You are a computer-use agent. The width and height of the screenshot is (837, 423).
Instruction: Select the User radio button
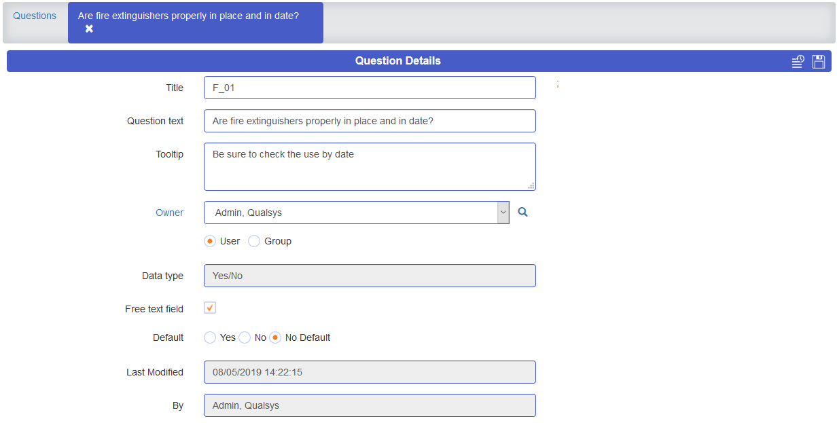210,241
